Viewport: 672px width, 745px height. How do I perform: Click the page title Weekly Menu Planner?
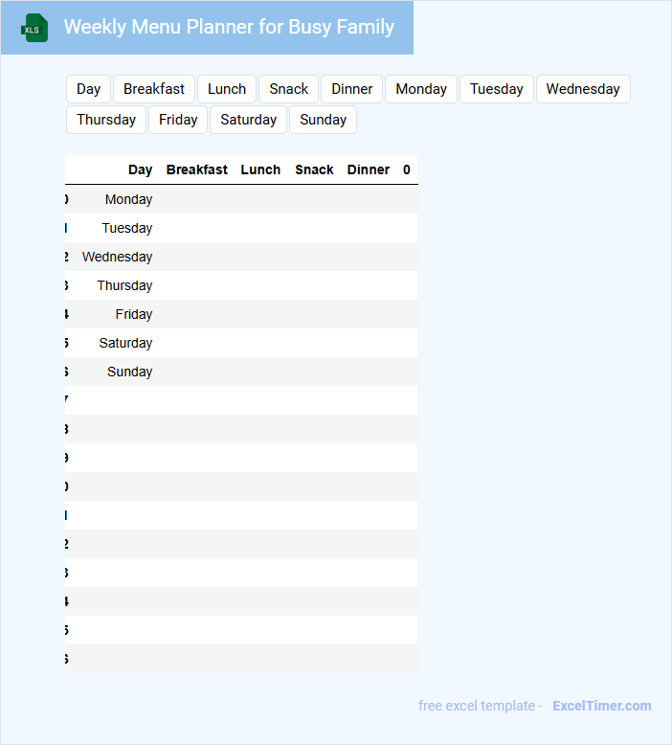(x=229, y=27)
